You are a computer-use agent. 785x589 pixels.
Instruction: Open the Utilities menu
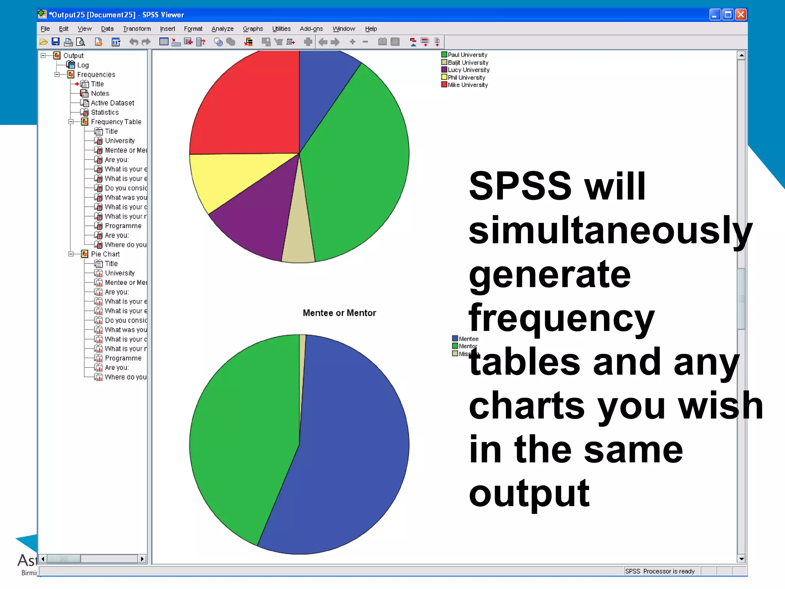pyautogui.click(x=281, y=29)
